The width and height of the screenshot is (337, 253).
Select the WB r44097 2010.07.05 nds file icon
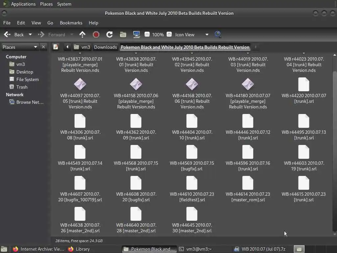click(80, 84)
